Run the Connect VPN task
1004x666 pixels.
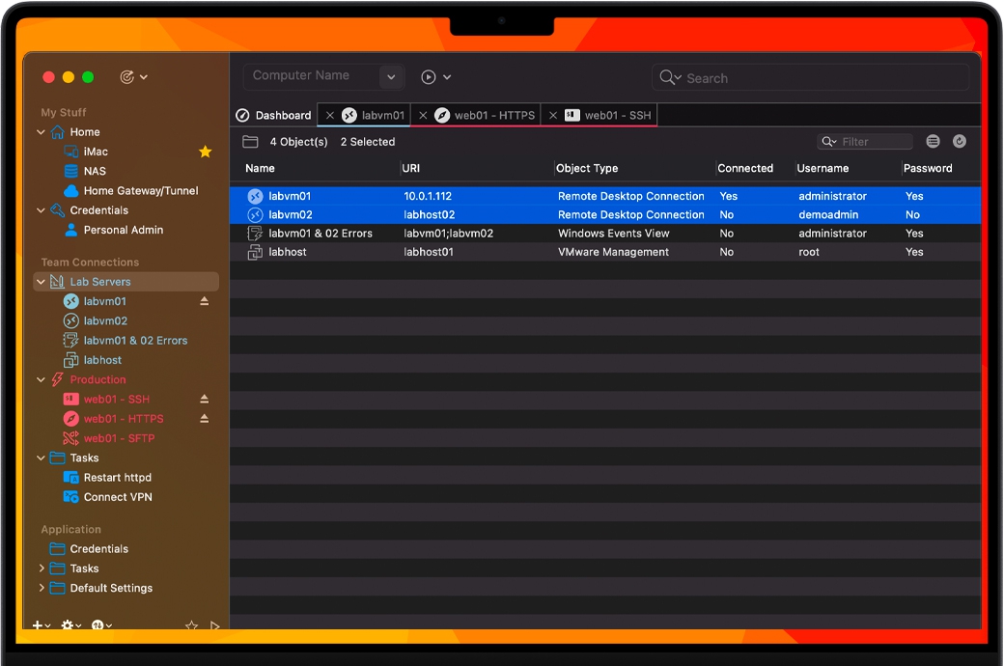[107, 497]
